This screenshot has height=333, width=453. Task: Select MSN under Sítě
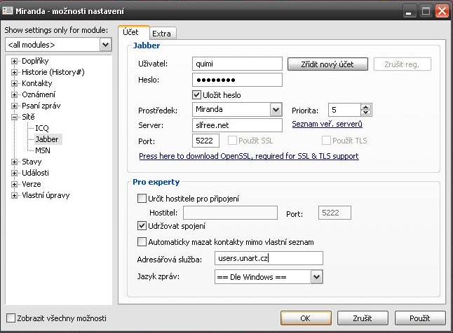tap(43, 150)
